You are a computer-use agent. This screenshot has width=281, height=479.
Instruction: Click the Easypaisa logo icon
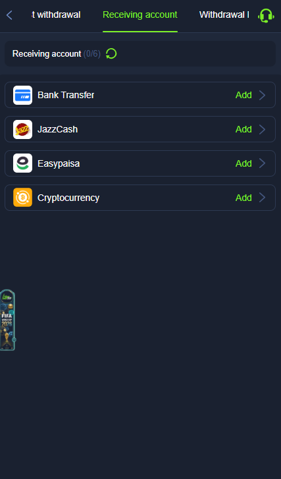[22, 163]
